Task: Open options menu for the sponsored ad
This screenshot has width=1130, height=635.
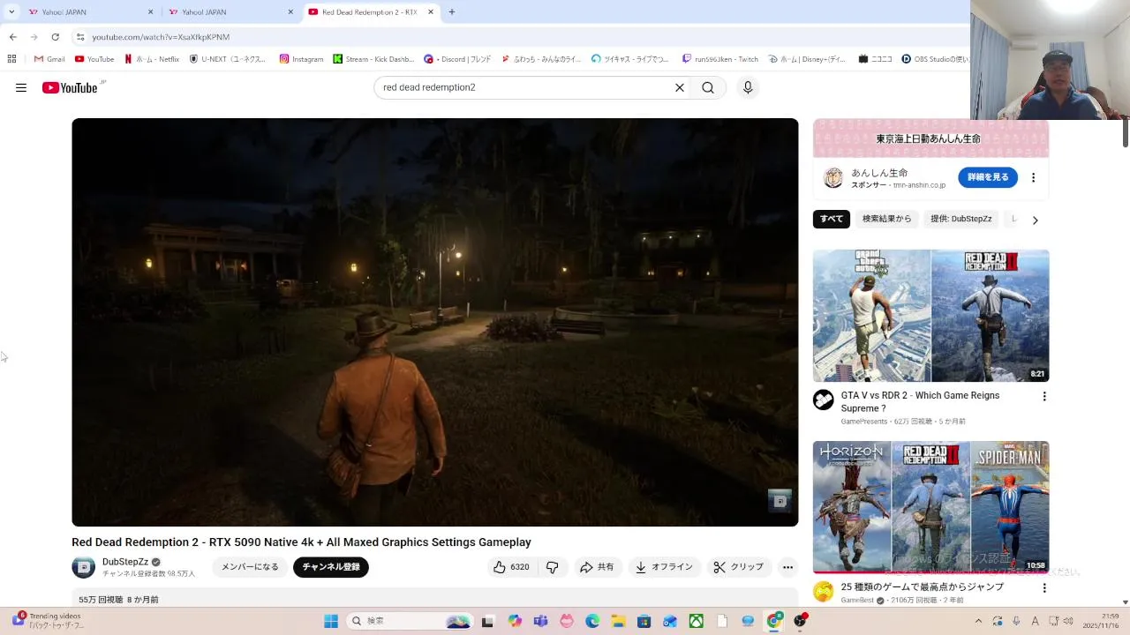Action: pyautogui.click(x=1033, y=177)
